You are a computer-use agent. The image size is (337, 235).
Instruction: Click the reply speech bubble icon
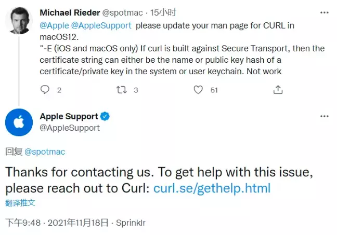click(x=45, y=90)
